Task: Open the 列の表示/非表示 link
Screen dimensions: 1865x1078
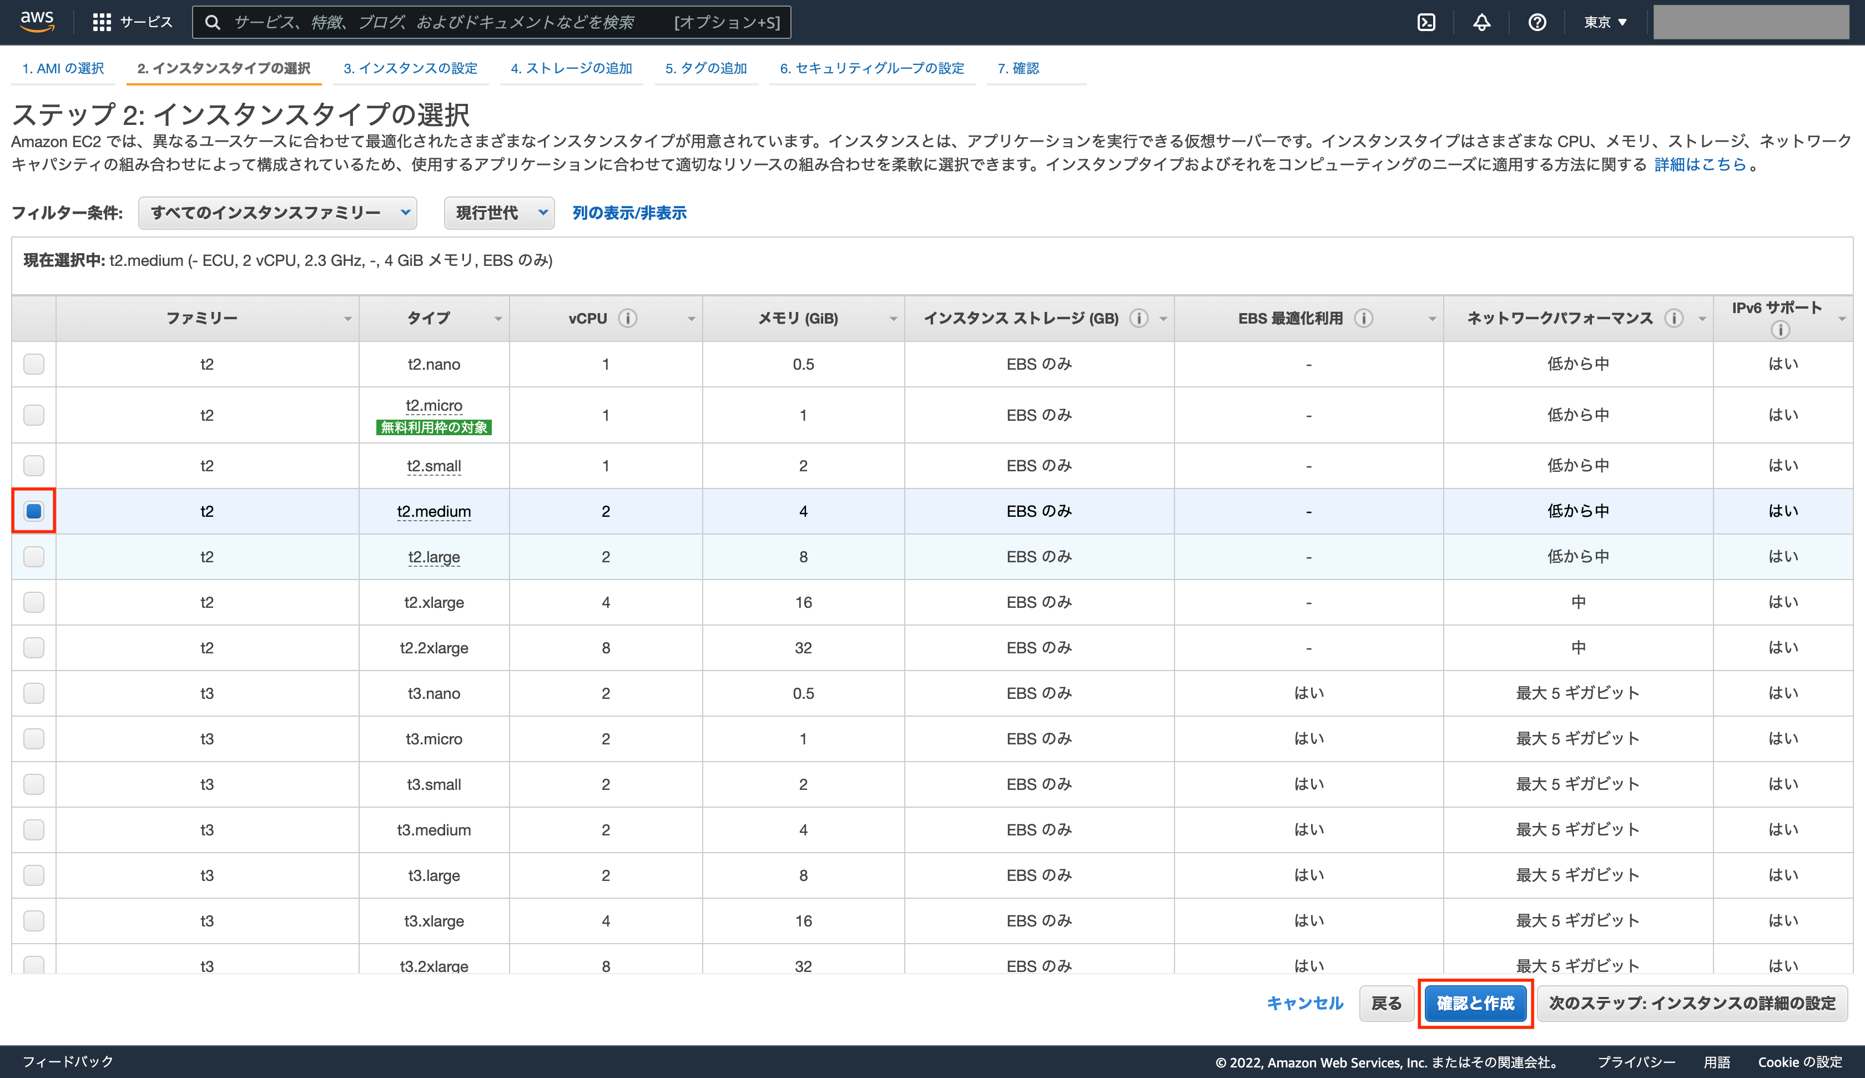Action: pyautogui.click(x=629, y=213)
